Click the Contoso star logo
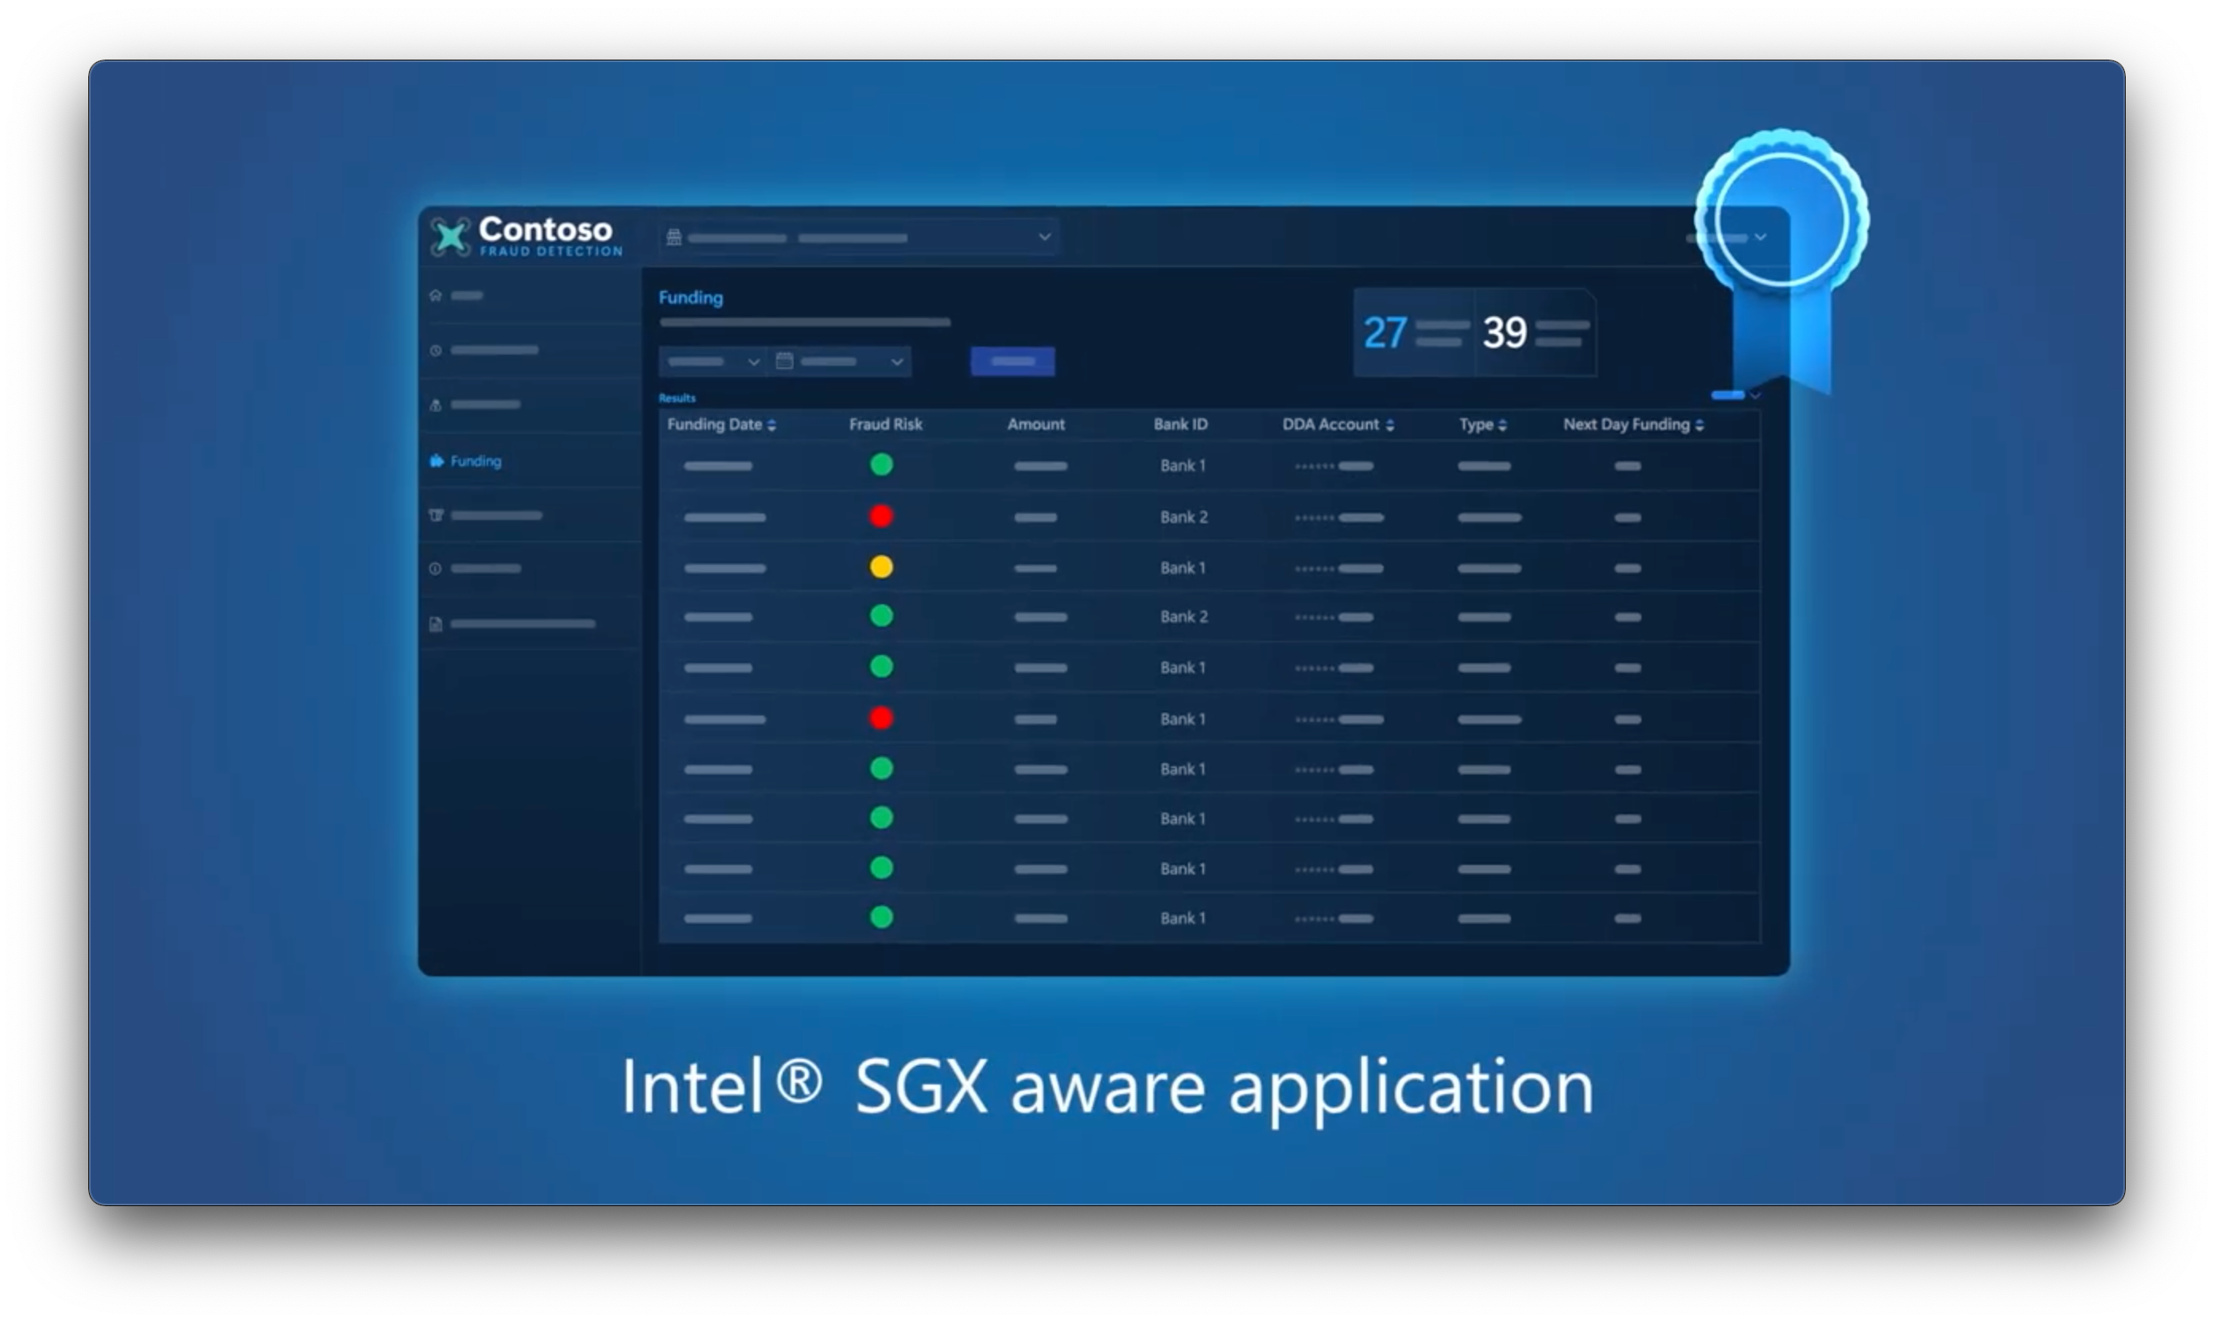Screen dimensions: 2214x1323 click(450, 236)
